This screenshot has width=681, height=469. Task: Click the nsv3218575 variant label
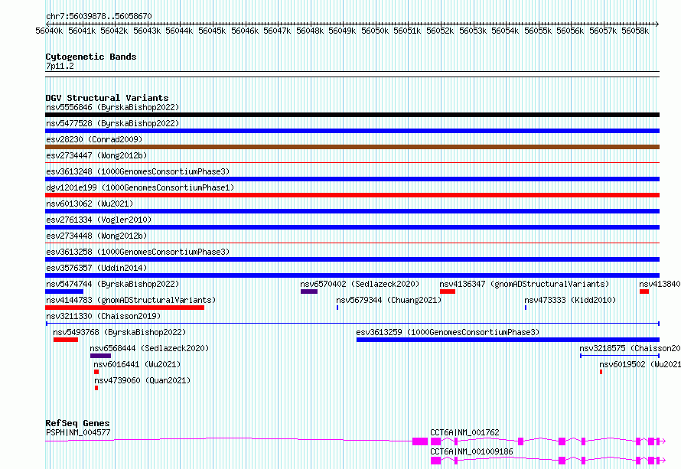pos(630,348)
